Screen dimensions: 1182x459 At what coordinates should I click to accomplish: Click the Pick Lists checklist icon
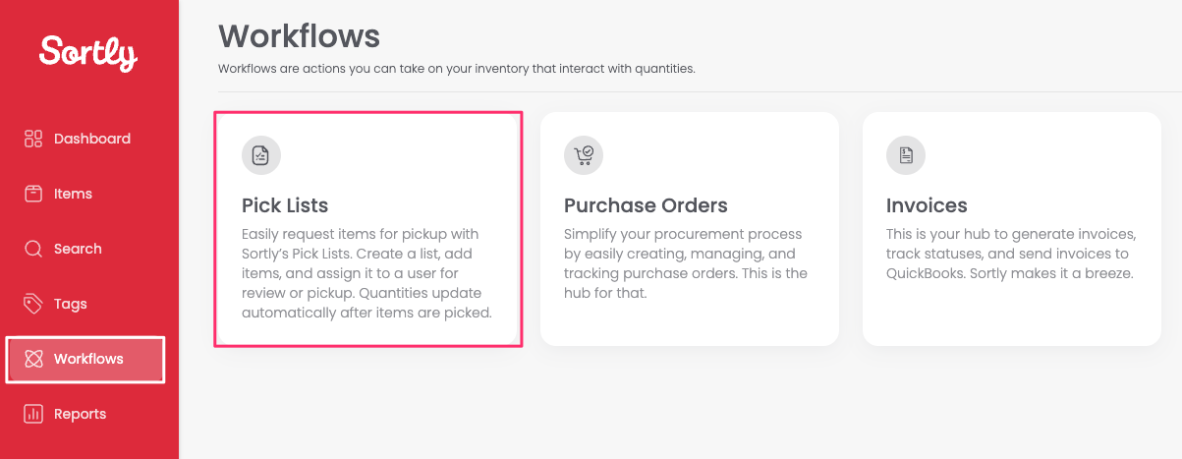(261, 155)
